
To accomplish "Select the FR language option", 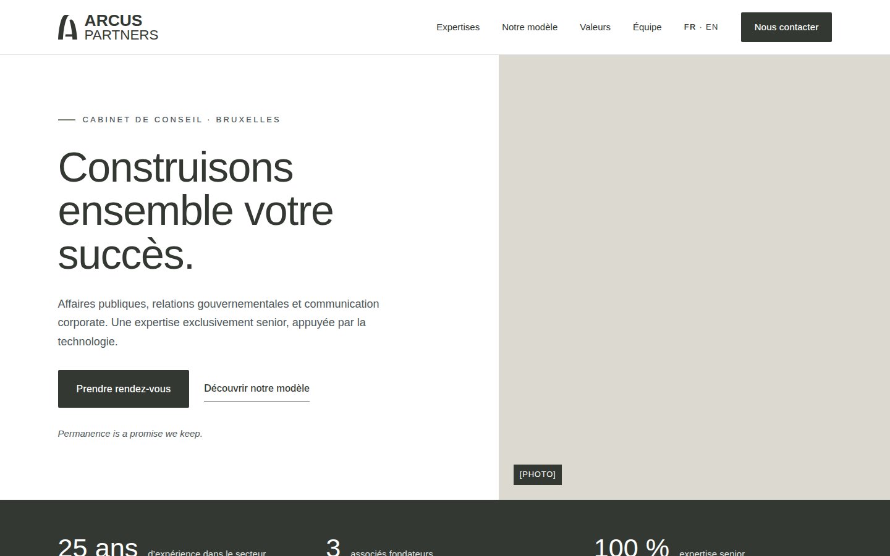I will (x=690, y=27).
